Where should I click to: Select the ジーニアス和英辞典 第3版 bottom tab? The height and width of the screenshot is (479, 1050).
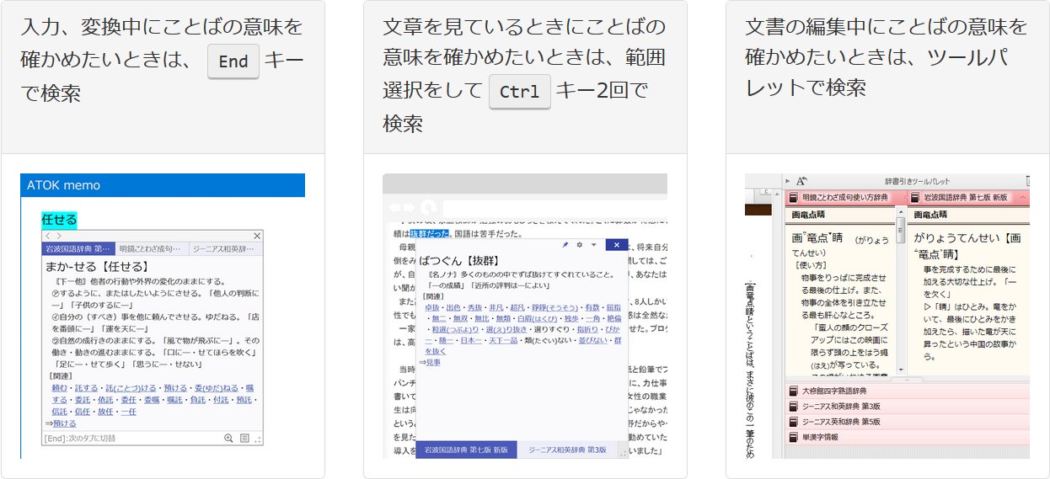tap(566, 450)
